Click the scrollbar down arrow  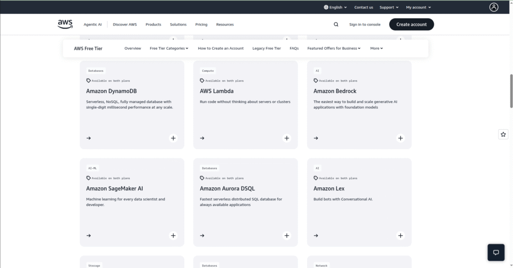coord(511,265)
